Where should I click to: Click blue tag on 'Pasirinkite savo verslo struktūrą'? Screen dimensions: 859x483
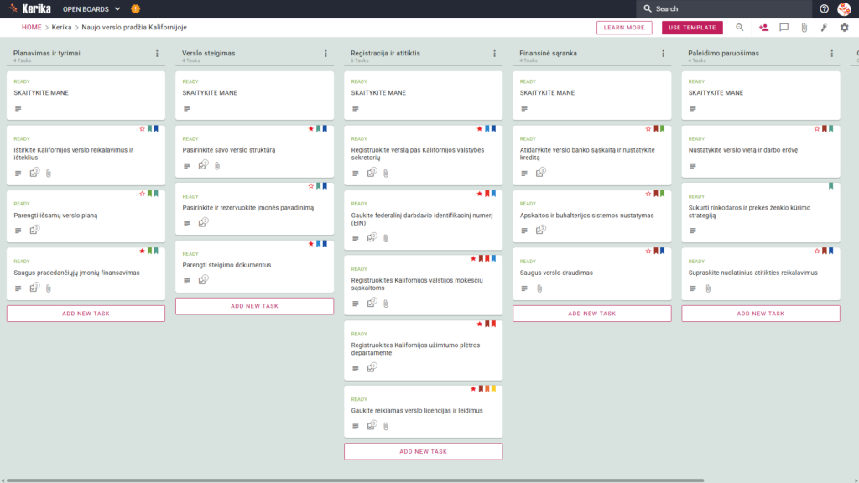pyautogui.click(x=325, y=128)
